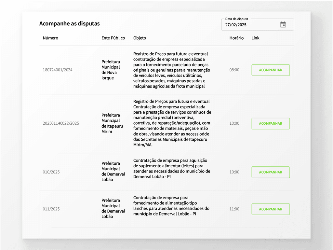Screen dimensions: 333x250
Task: Sort by the Horário column header
Action: (236, 38)
